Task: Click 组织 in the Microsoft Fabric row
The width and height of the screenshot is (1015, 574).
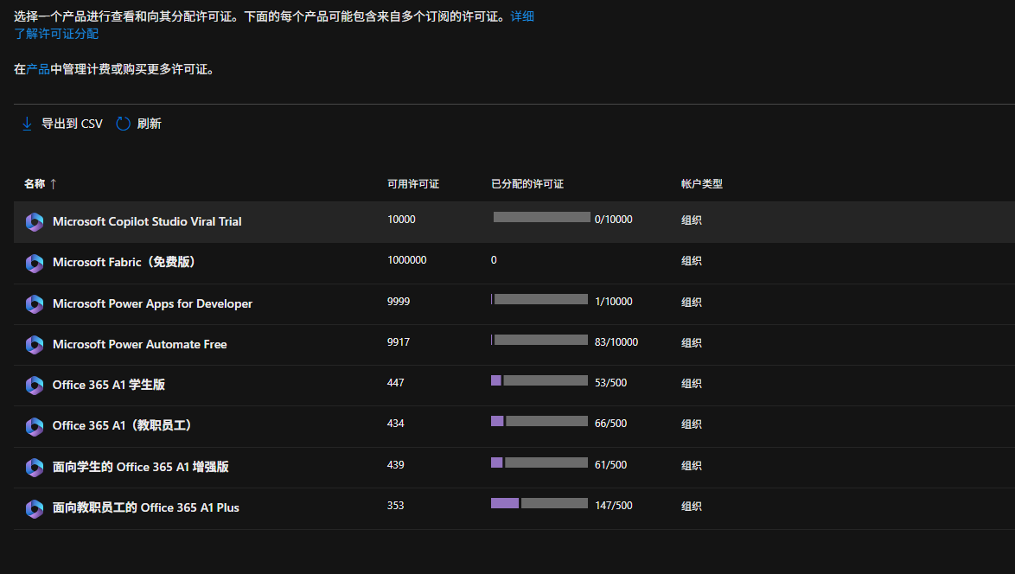Action: pos(692,261)
